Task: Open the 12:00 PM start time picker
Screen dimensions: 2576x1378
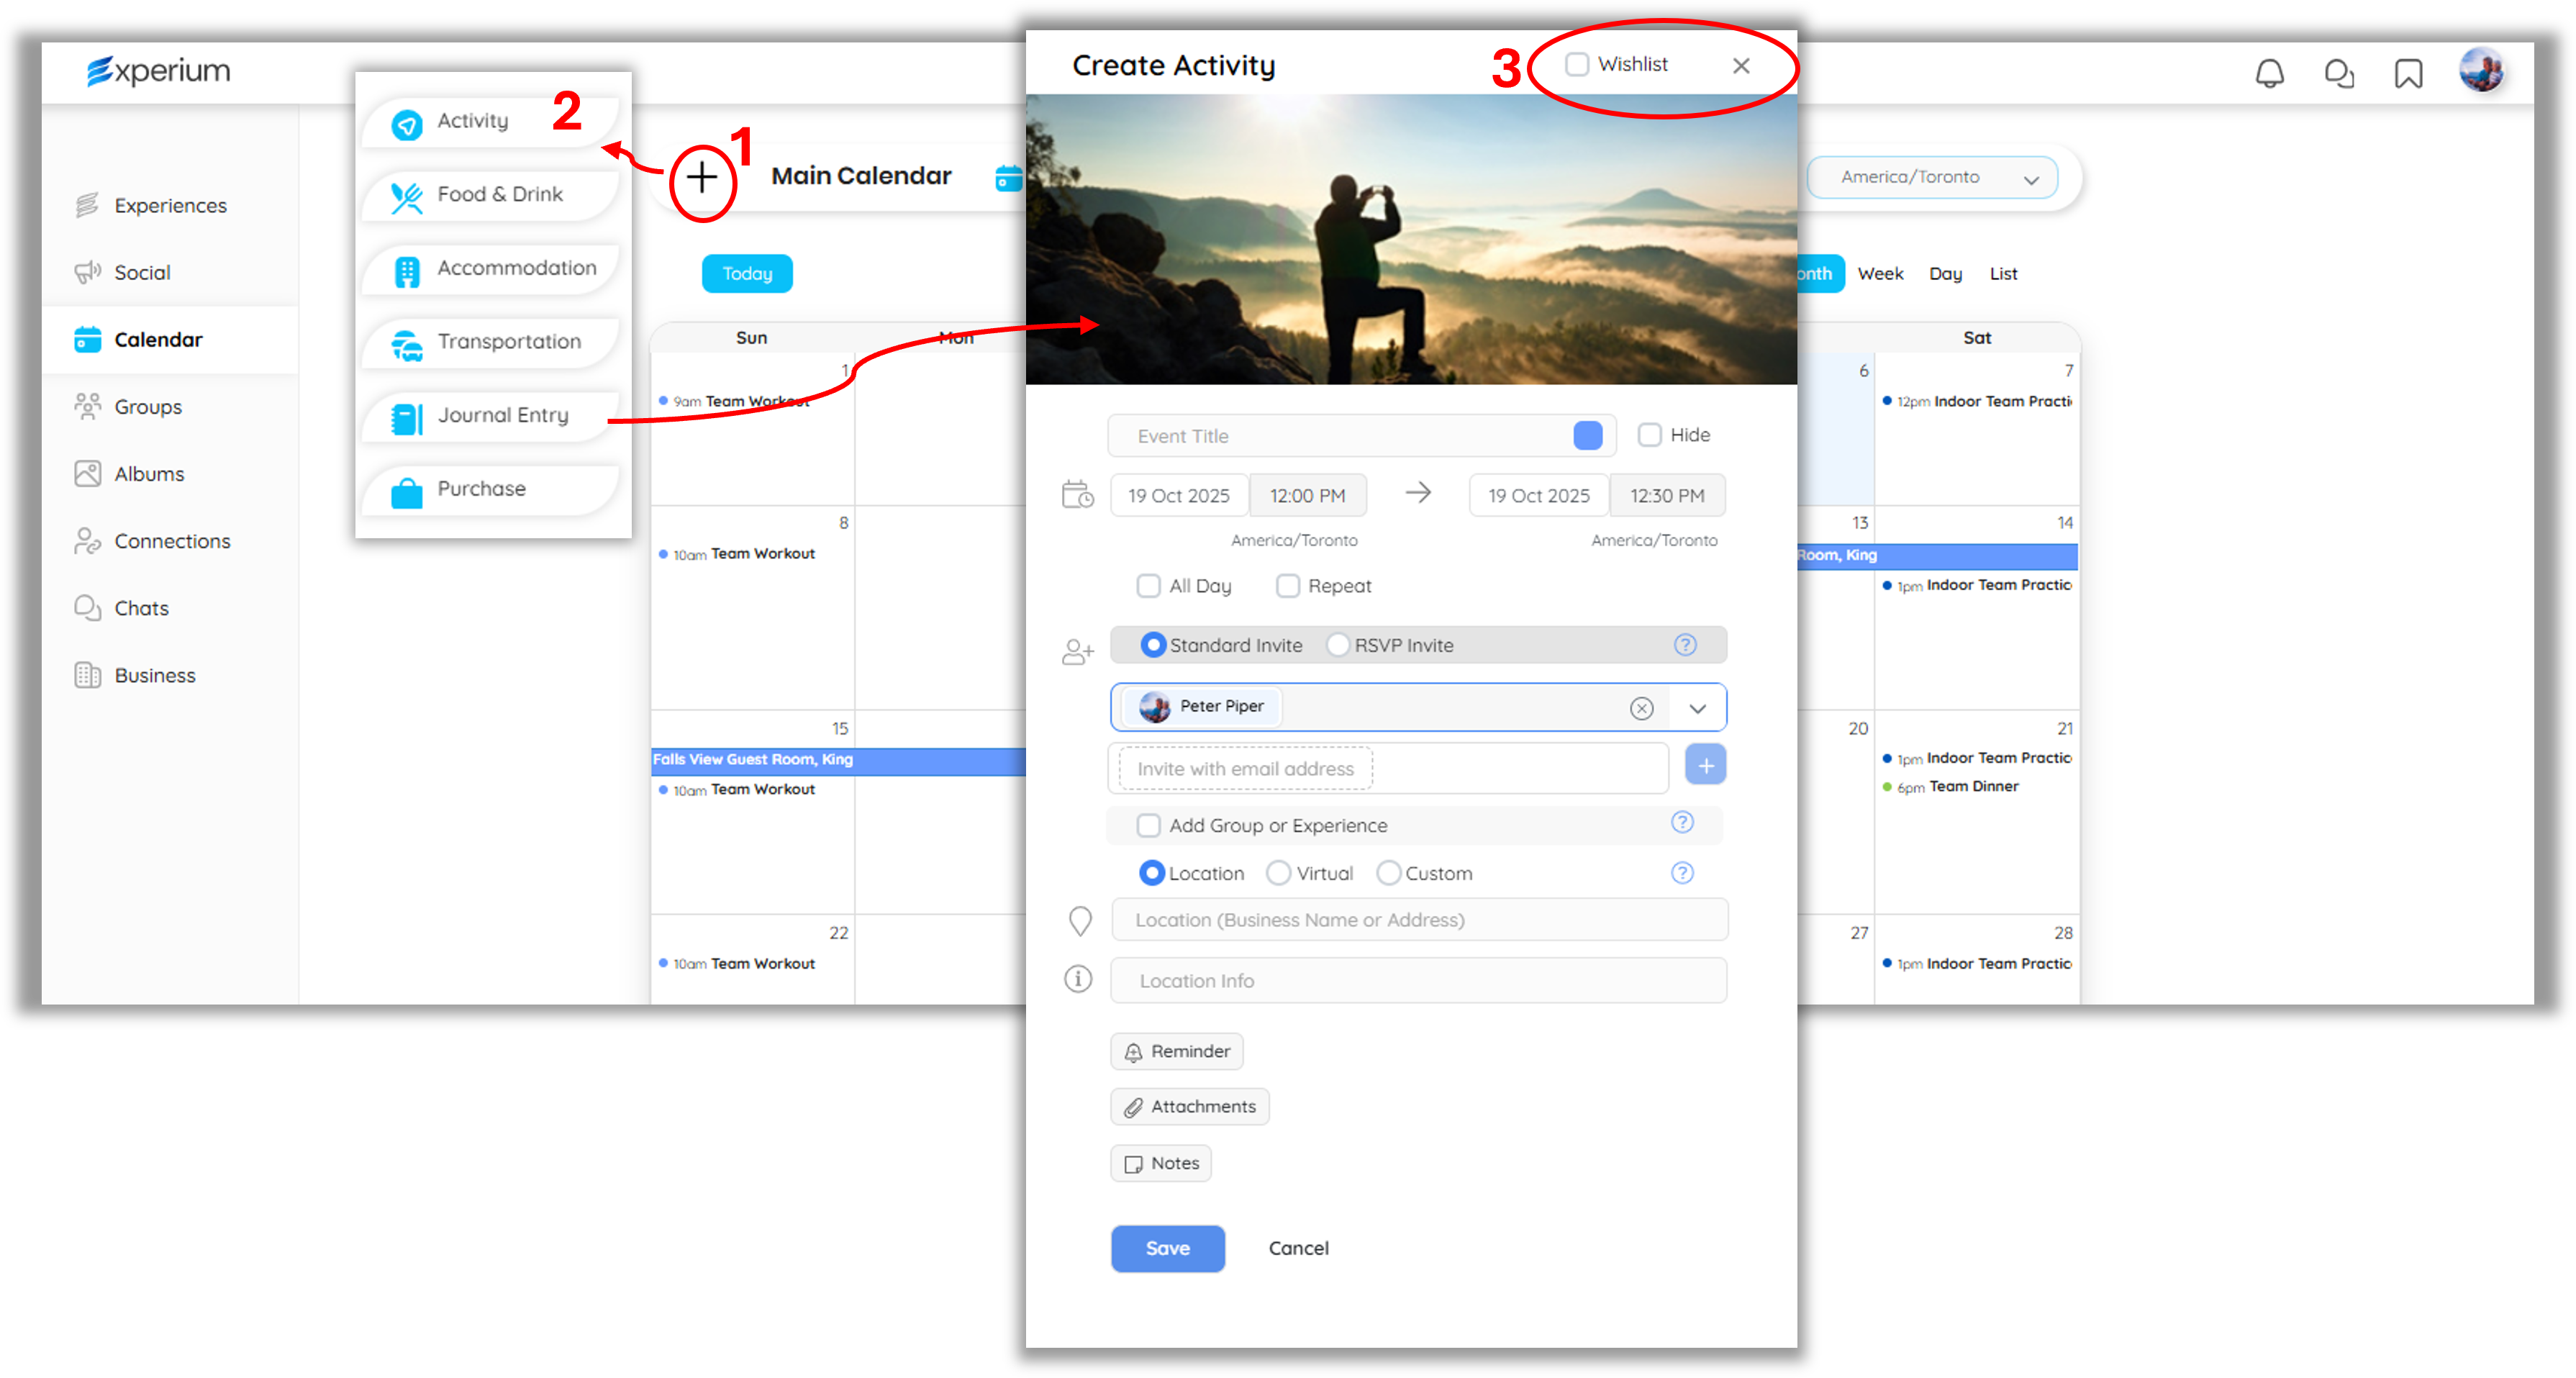Action: (1307, 496)
